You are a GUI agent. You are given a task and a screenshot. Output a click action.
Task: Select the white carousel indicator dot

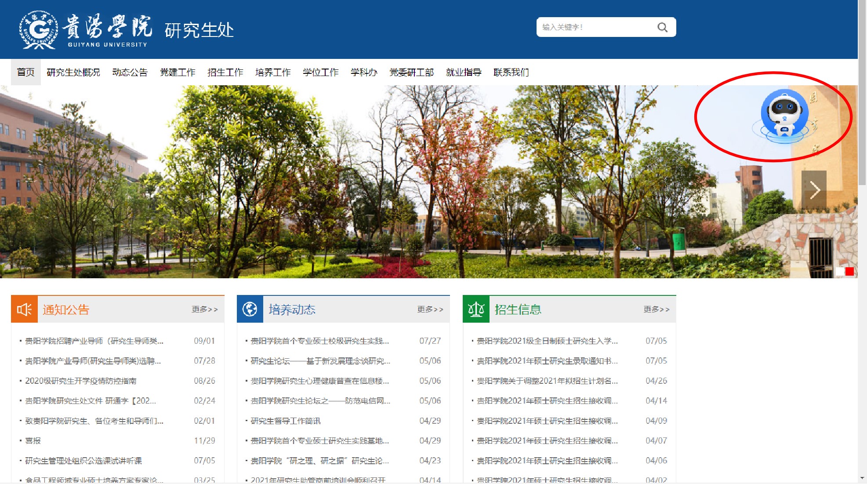click(x=839, y=271)
